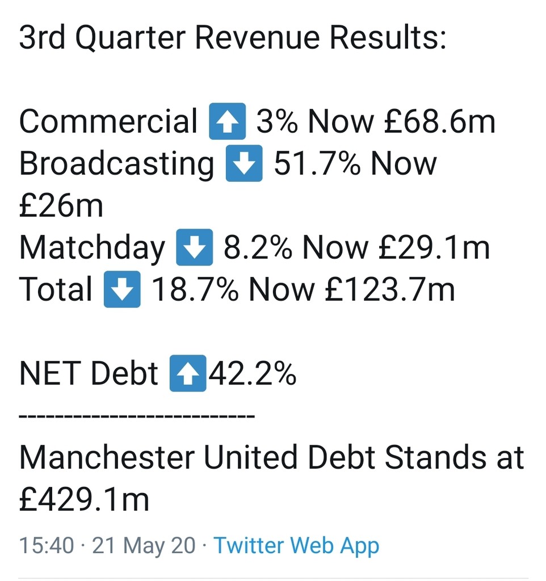Click the dashed separator line
The width and height of the screenshot is (546, 581).
click(x=136, y=417)
